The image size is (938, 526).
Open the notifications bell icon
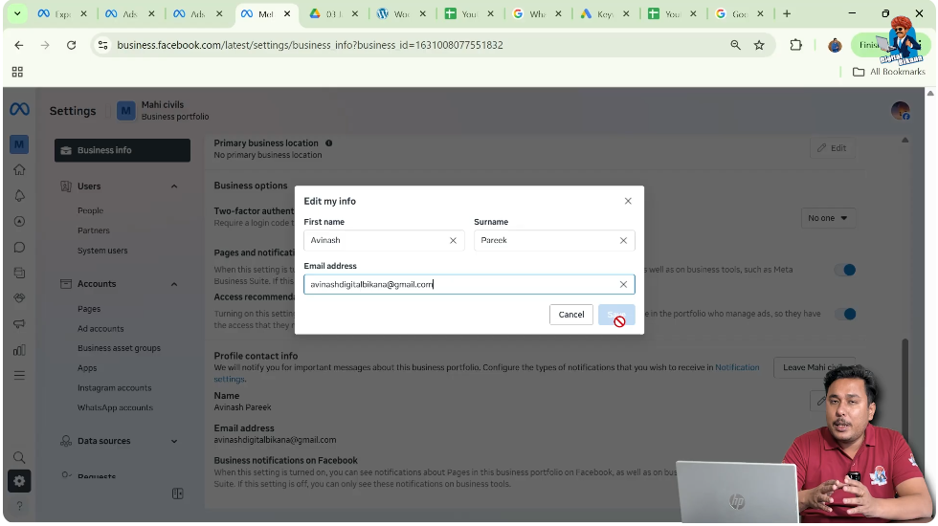click(19, 196)
